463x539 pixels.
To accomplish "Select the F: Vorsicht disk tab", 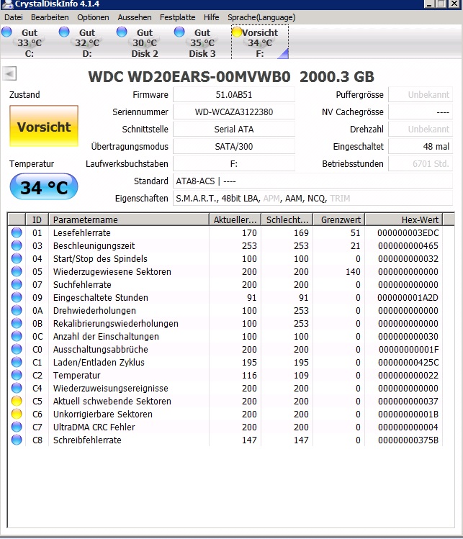I will pyautogui.click(x=260, y=42).
